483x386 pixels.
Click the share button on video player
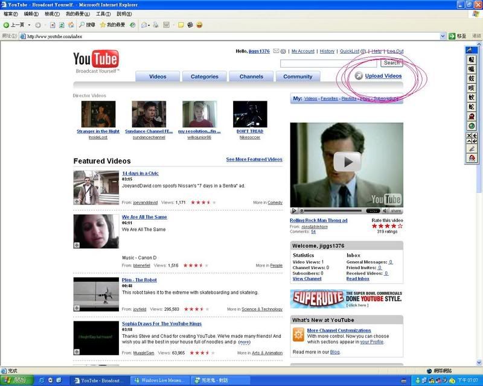[x=396, y=211]
